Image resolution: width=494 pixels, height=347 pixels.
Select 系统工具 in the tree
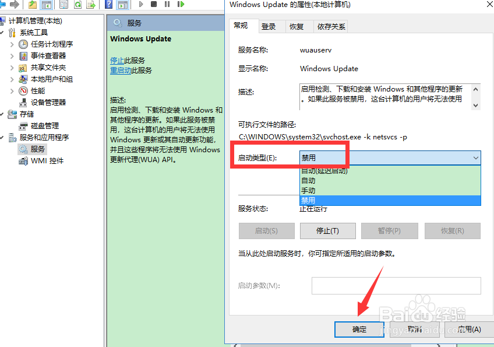tap(33, 33)
